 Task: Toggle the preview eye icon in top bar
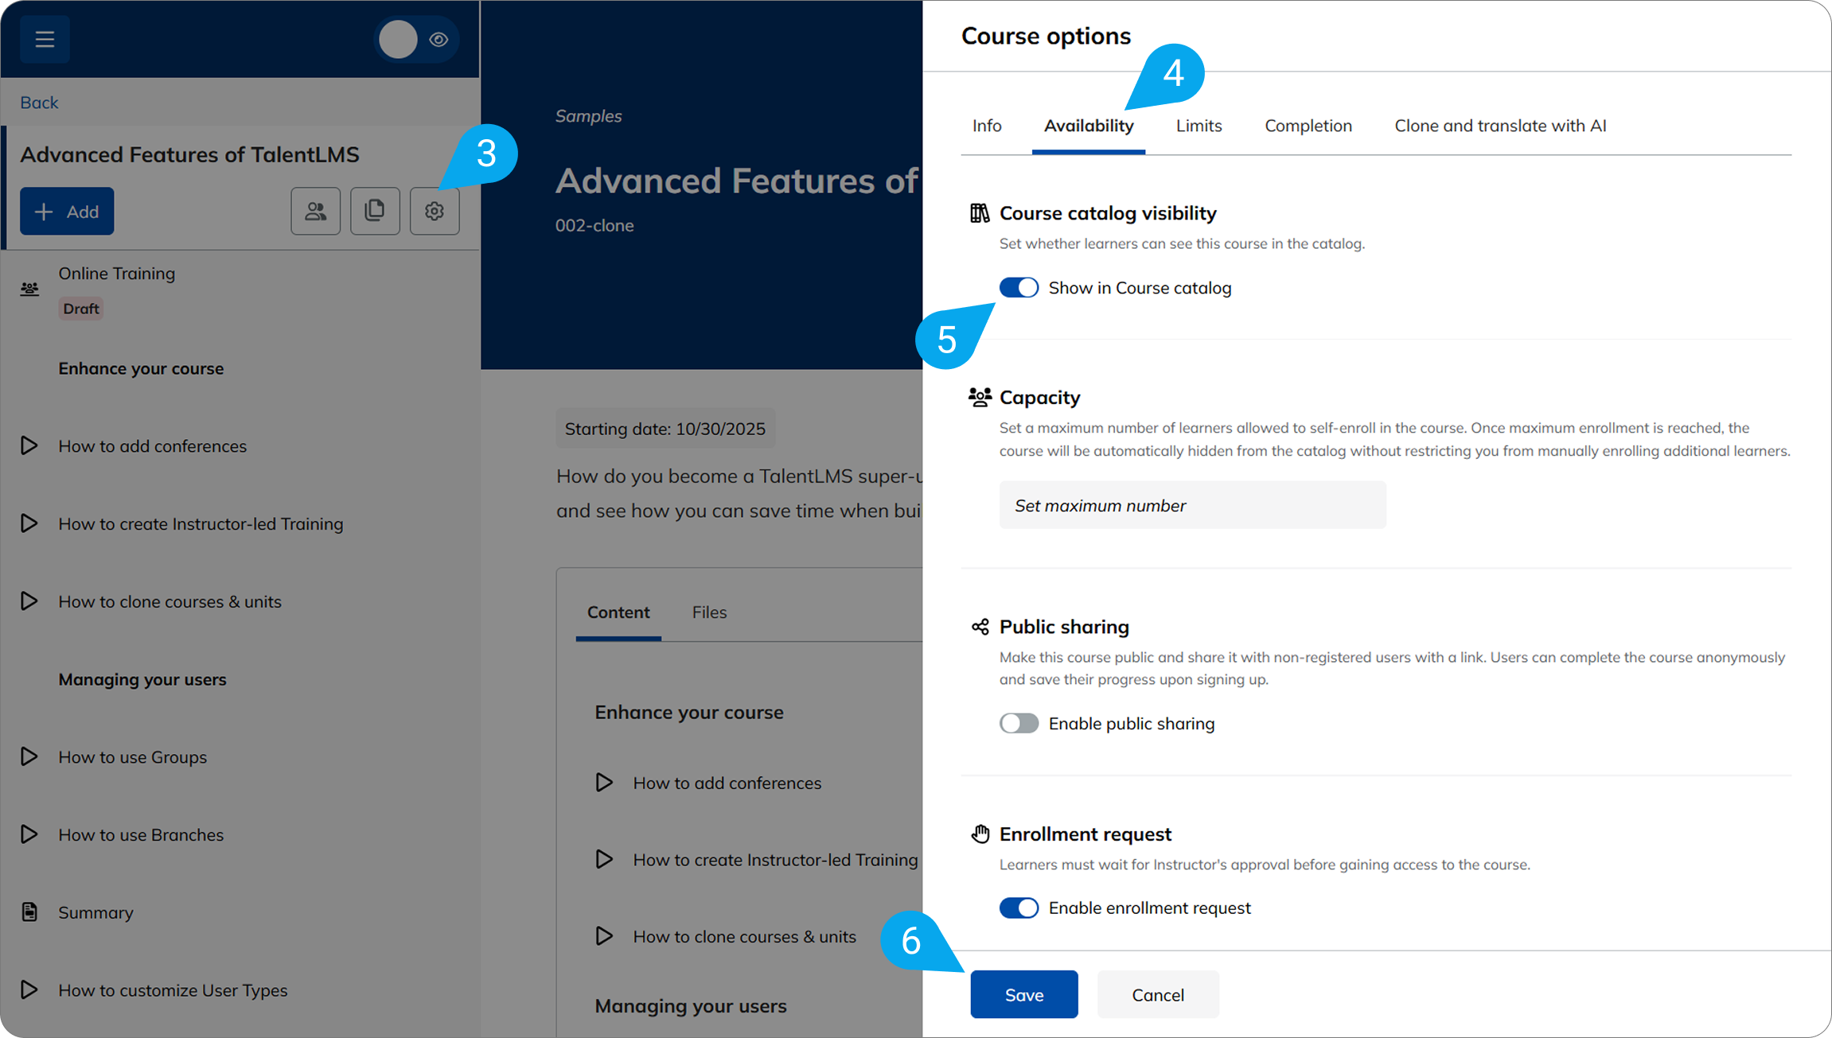(x=438, y=39)
